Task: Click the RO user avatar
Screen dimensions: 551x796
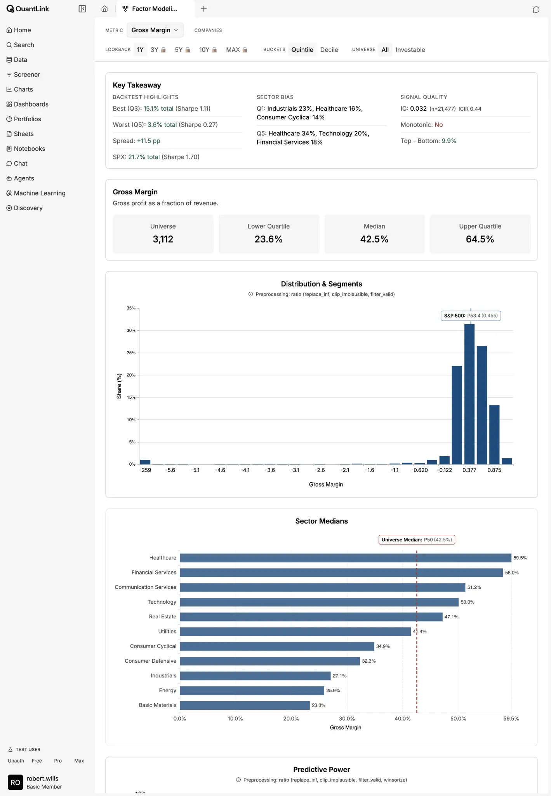Action: click(x=15, y=782)
